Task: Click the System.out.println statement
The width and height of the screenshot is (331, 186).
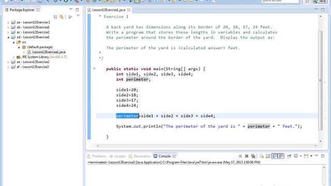Action: [209, 126]
